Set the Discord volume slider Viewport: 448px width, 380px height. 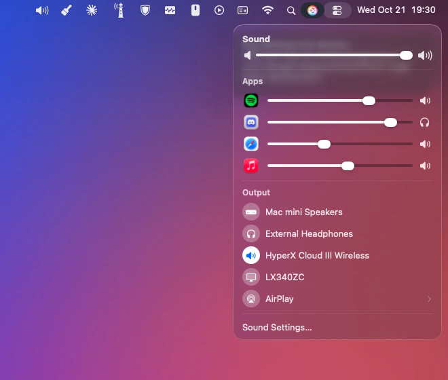pyautogui.click(x=340, y=122)
